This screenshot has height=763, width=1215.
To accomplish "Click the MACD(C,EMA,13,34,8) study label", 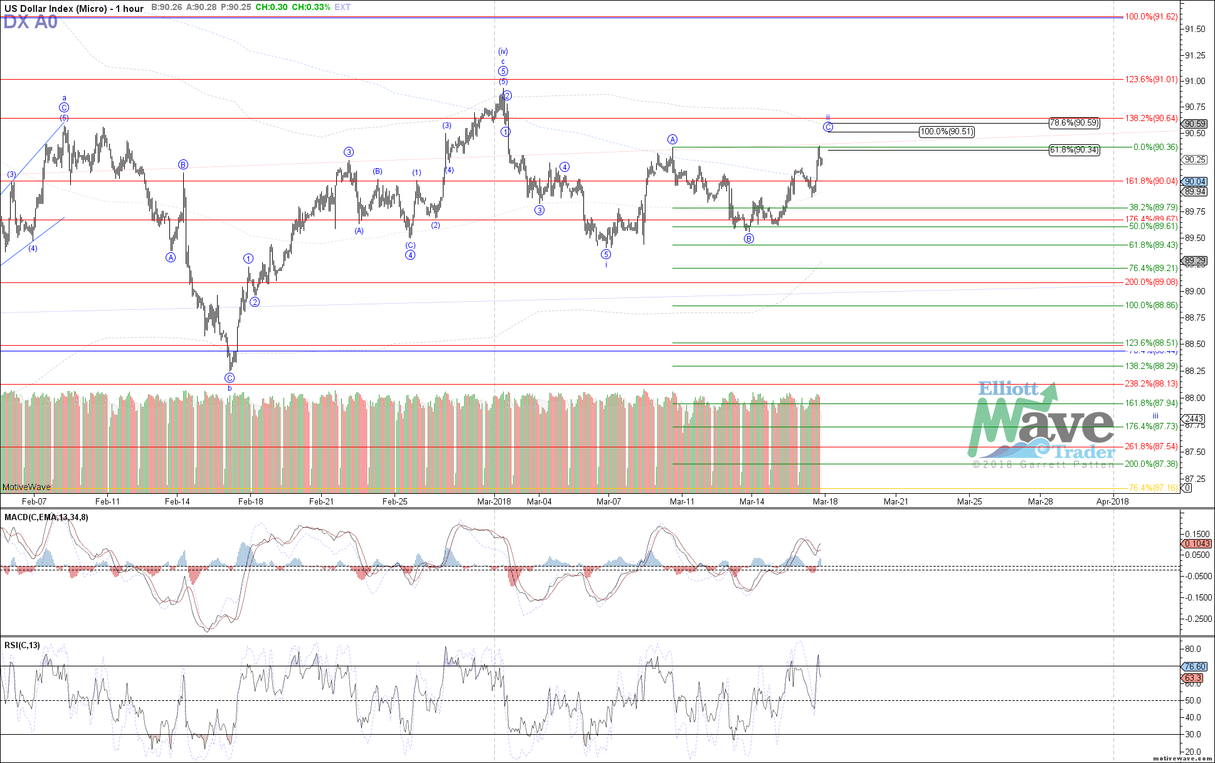I will click(x=46, y=518).
